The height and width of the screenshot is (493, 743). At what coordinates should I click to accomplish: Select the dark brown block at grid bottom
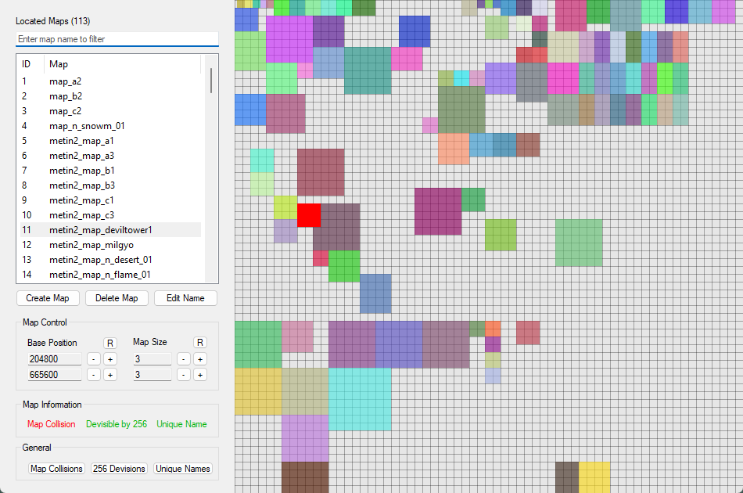click(305, 477)
